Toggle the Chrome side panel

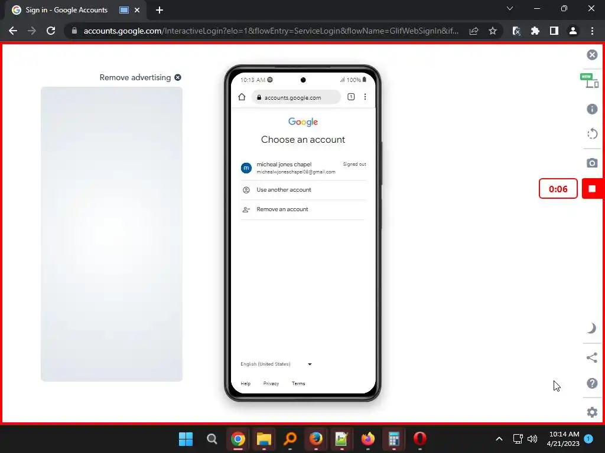pos(554,31)
